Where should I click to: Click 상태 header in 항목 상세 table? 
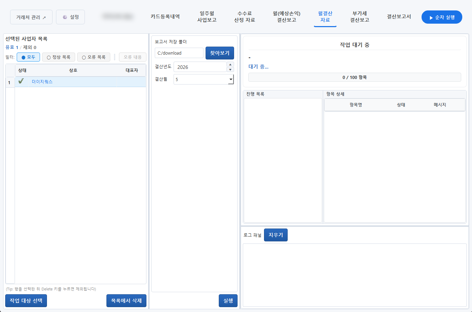click(401, 105)
